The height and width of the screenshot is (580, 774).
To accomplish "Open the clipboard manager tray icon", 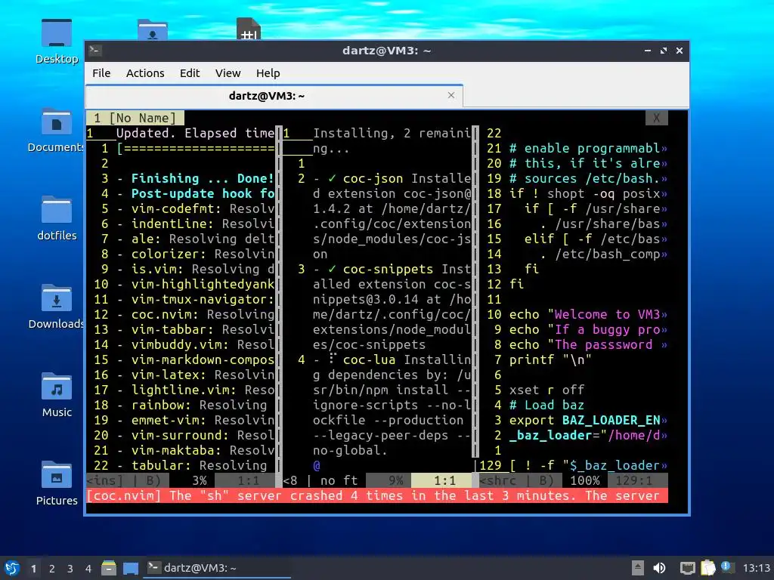I will click(707, 568).
